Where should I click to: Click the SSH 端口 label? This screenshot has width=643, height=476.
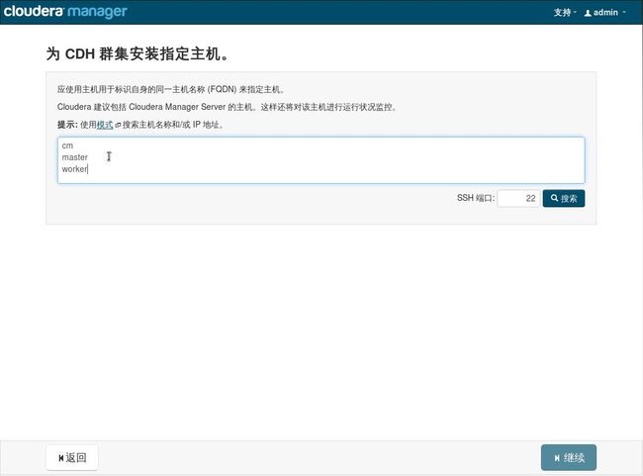tap(476, 198)
